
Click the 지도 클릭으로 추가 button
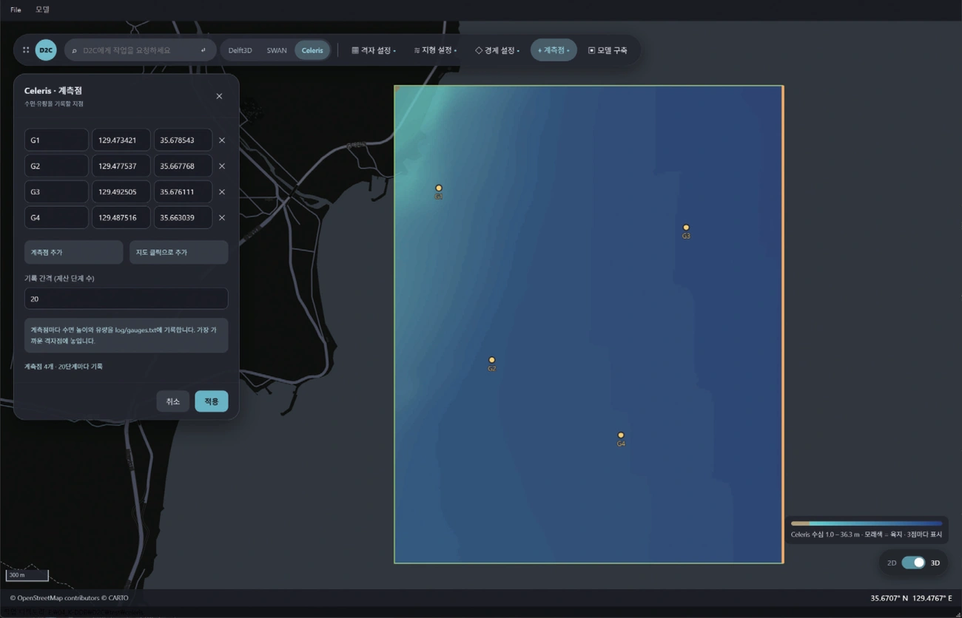178,252
